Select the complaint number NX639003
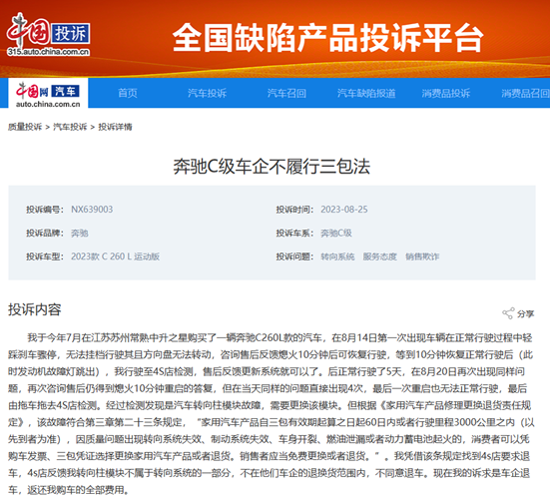 click(x=92, y=210)
